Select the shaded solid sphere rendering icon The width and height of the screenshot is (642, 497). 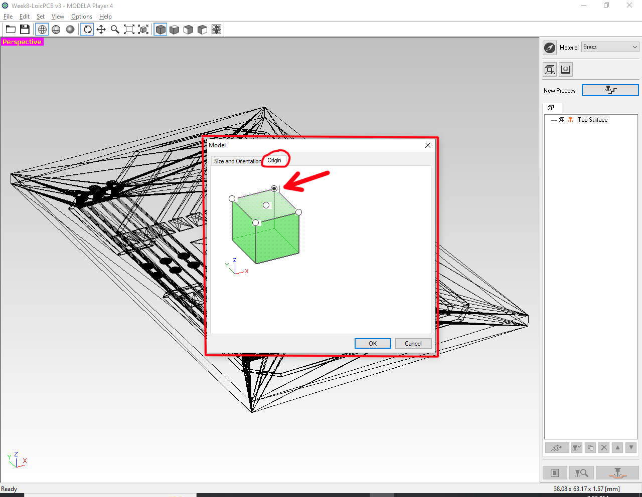[x=70, y=30]
